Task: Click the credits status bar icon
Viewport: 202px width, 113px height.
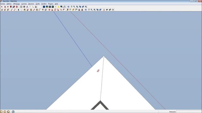Action: point(5,112)
